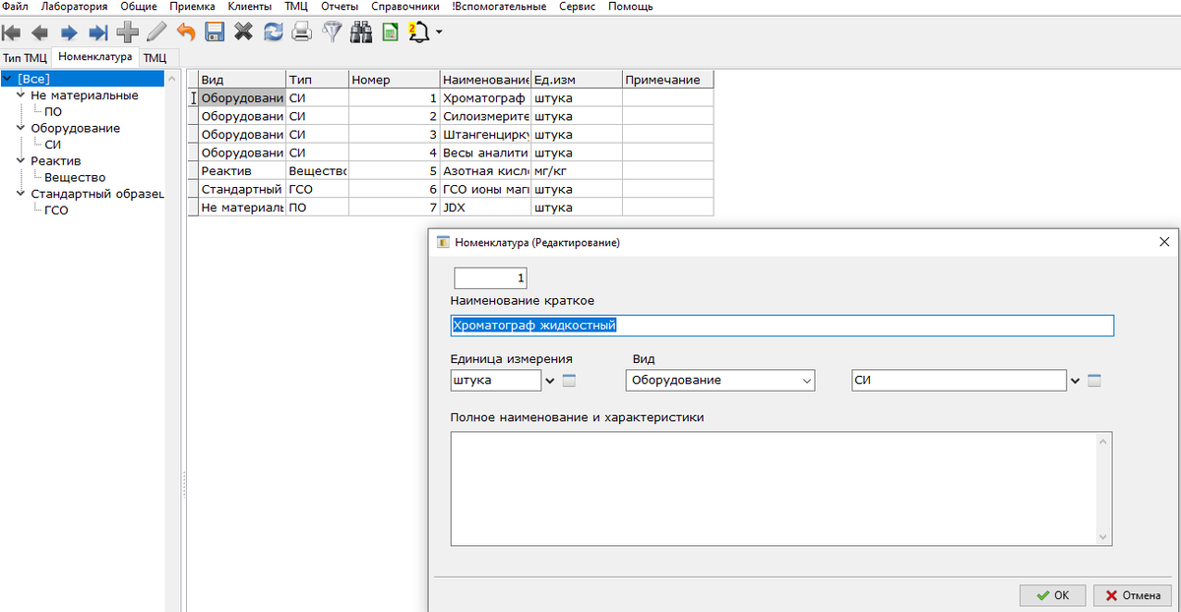Open Общие menu

click(x=139, y=6)
